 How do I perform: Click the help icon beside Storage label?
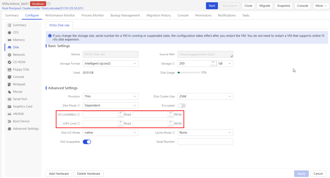173,63
